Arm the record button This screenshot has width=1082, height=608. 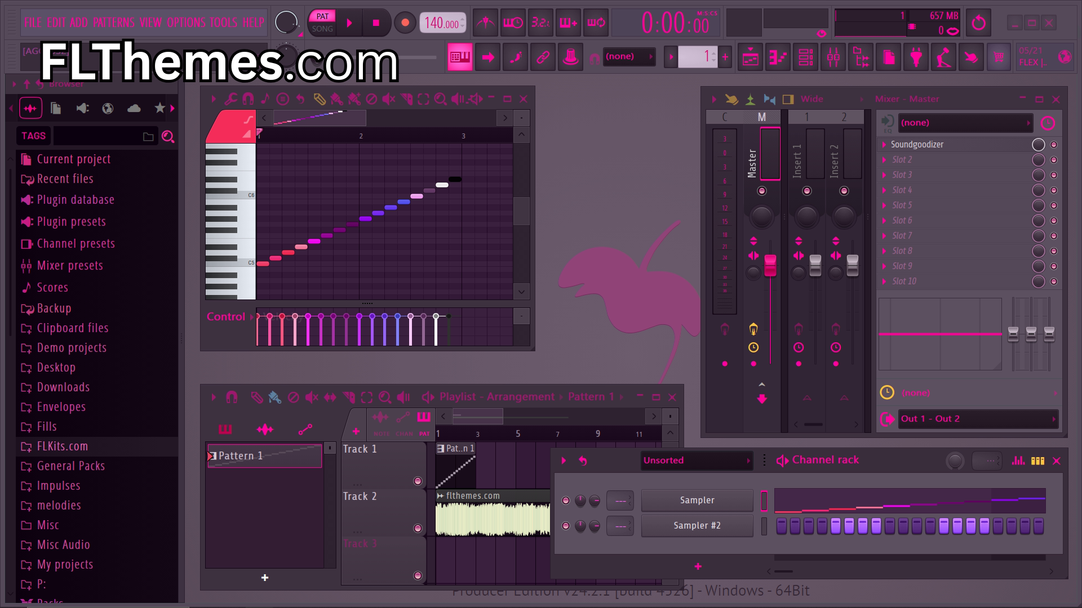pos(405,23)
